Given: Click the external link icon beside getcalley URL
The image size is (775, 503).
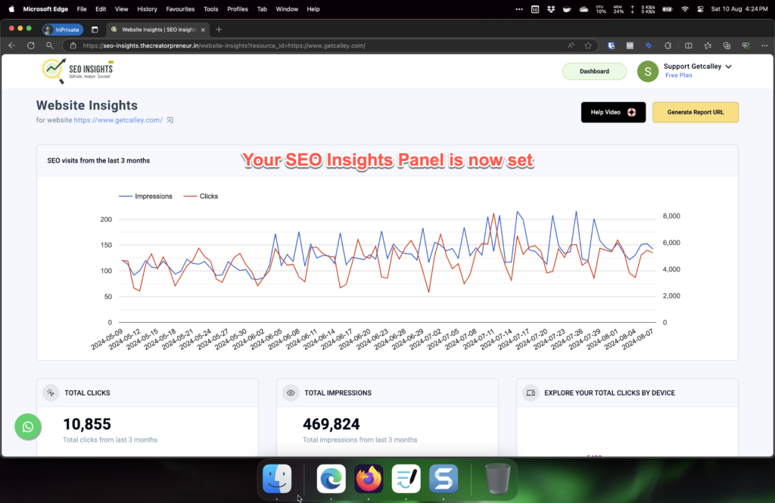Looking at the screenshot, I should (x=170, y=120).
